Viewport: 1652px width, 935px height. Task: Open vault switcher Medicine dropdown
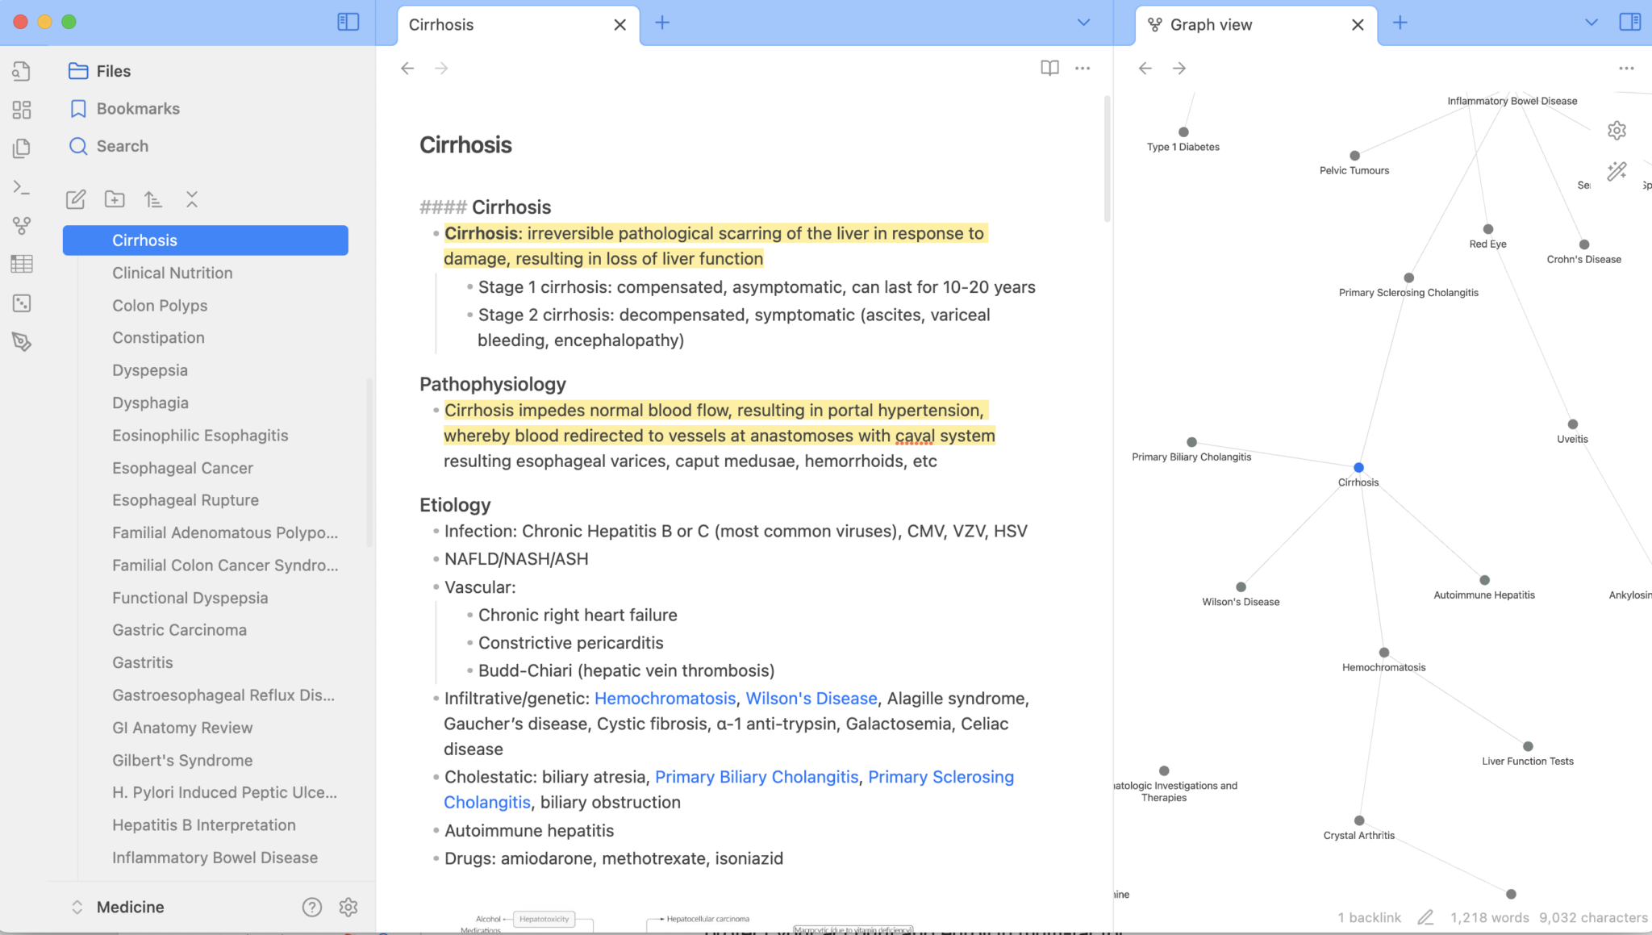[x=118, y=907]
